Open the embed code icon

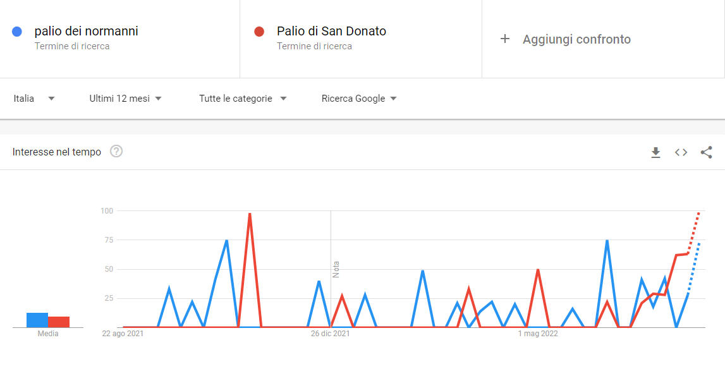coord(681,152)
